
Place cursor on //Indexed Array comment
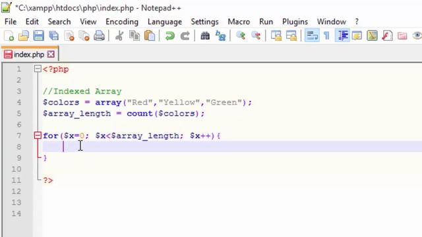[x=82, y=92]
